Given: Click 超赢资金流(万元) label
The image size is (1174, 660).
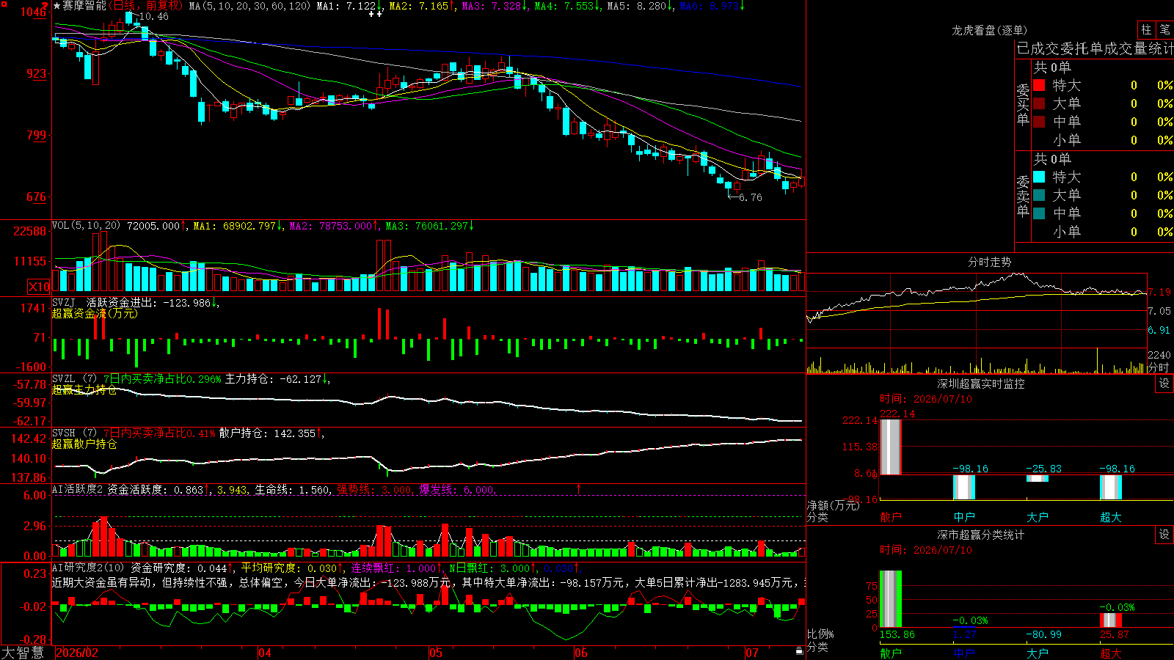Looking at the screenshot, I should tap(95, 313).
